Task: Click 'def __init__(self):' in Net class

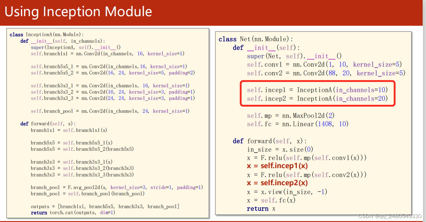Action: point(266,48)
